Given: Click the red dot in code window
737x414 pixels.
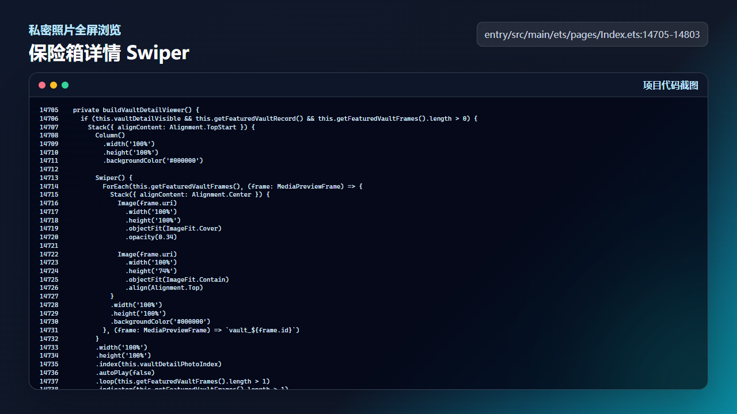Looking at the screenshot, I should [x=42, y=85].
